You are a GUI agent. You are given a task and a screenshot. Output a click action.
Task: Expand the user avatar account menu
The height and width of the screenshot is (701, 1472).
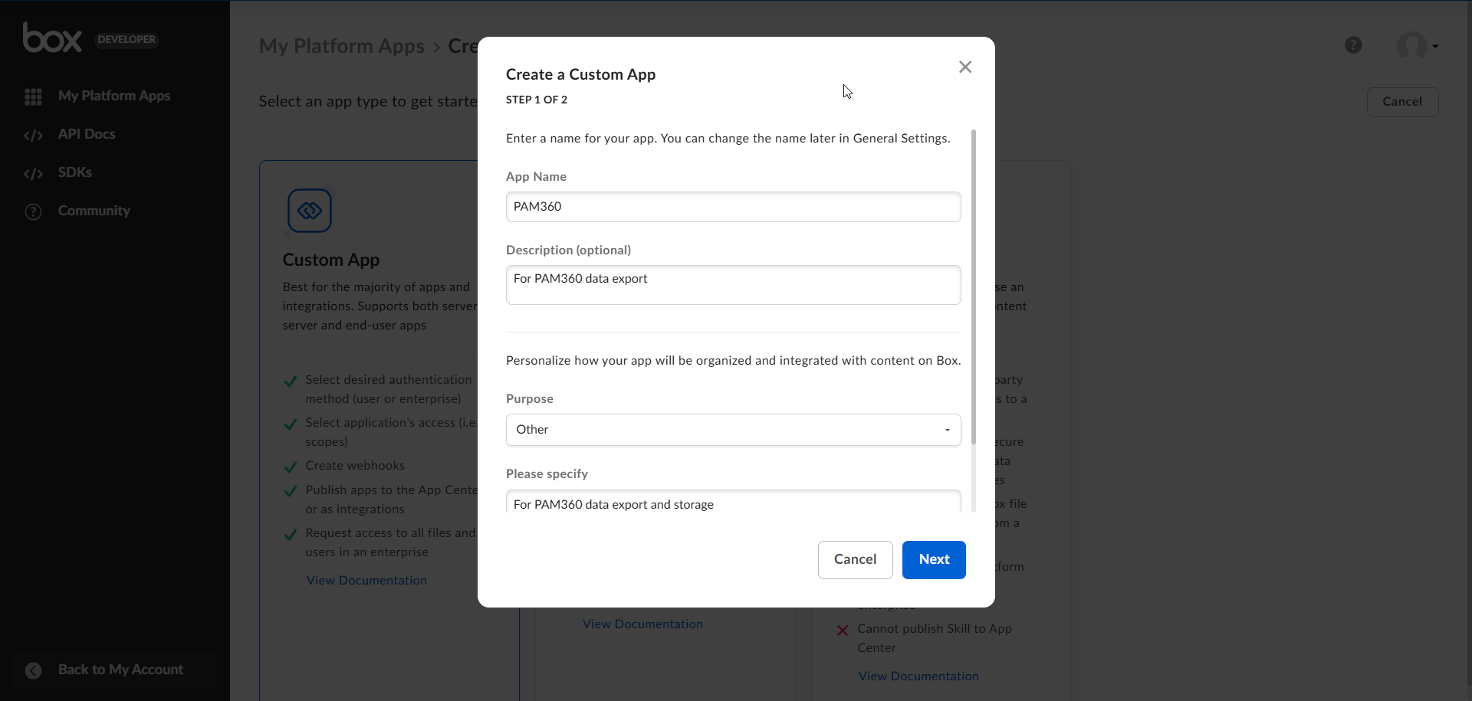click(1417, 46)
